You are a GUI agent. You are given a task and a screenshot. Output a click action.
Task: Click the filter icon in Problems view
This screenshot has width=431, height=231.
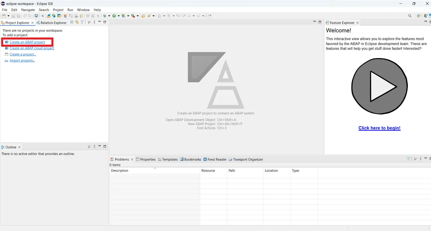(x=408, y=159)
